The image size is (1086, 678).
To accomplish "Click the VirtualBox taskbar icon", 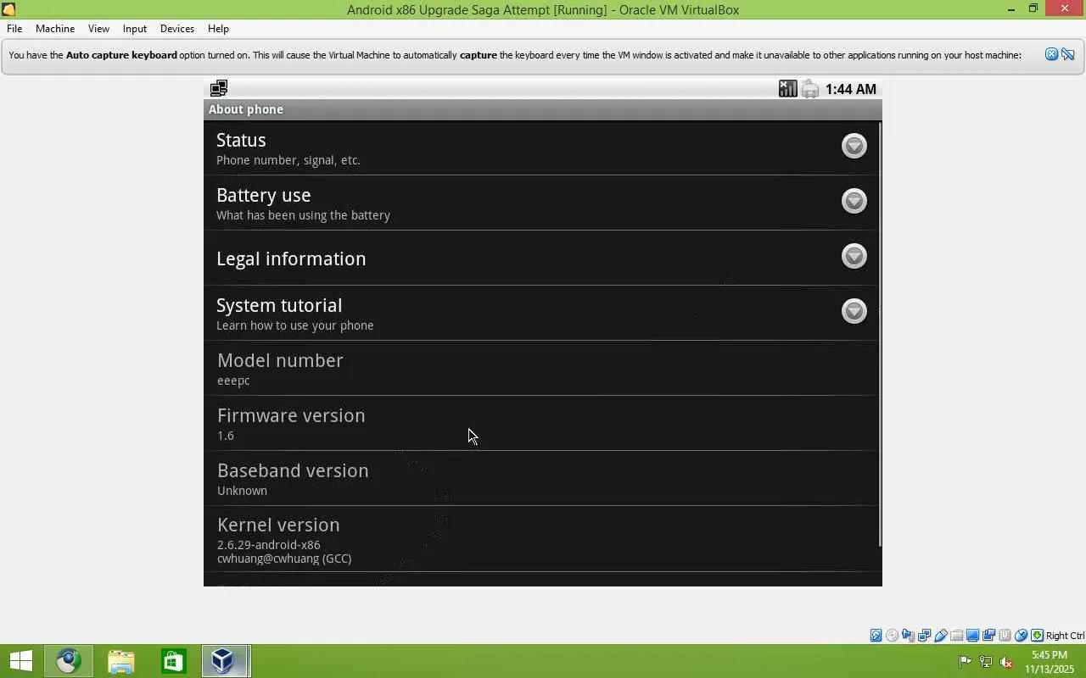I will tap(225, 661).
